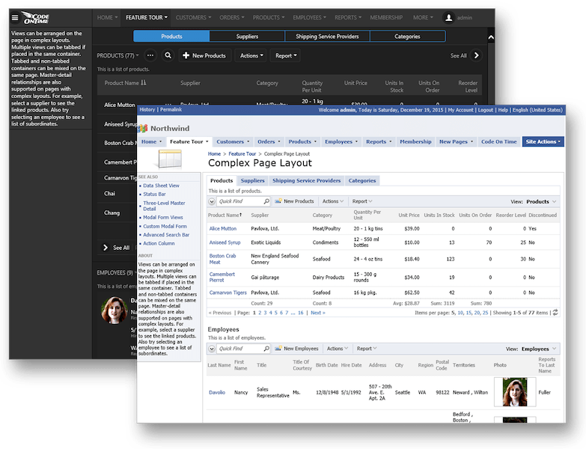Open New Pages menu
586x449 pixels.
[456, 141]
